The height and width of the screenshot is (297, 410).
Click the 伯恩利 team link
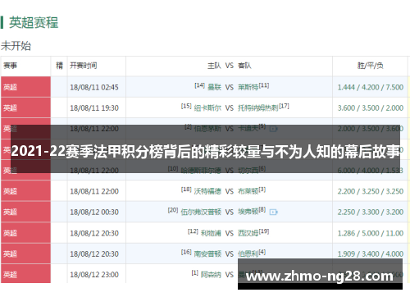tap(248, 254)
